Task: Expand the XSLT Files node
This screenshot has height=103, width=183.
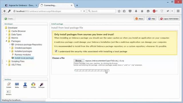Action: pos(7,64)
